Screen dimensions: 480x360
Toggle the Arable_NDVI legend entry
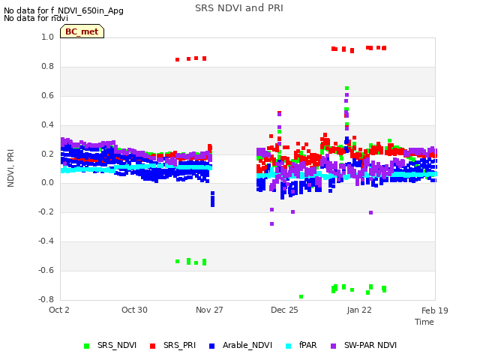241,345
